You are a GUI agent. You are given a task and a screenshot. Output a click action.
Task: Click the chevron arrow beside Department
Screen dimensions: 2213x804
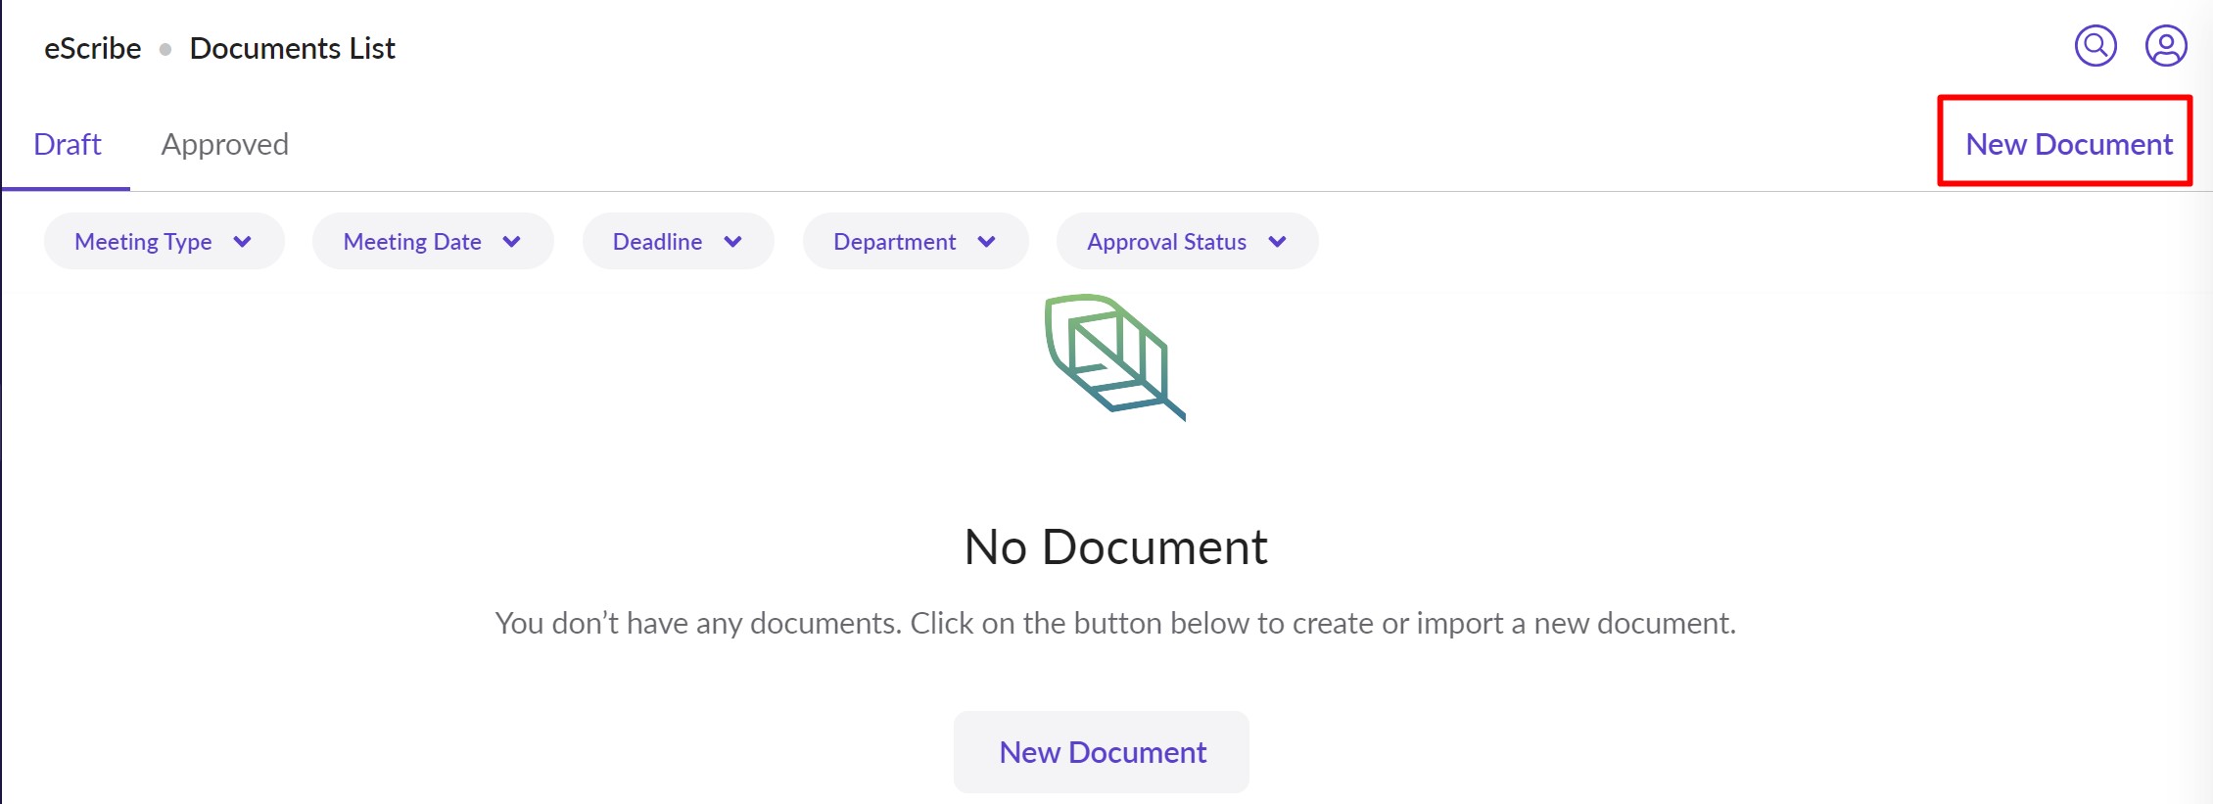[x=987, y=242]
